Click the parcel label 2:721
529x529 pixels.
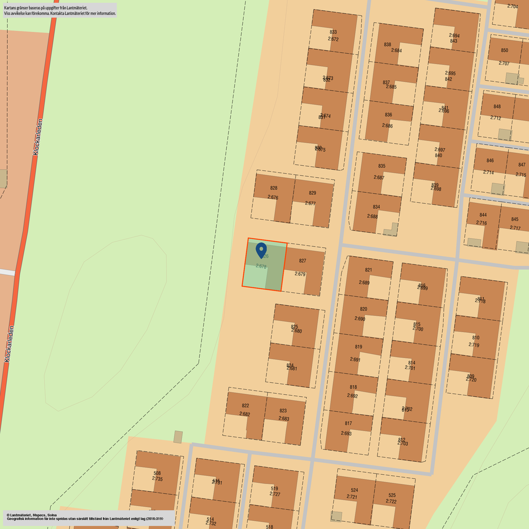tap(352, 496)
